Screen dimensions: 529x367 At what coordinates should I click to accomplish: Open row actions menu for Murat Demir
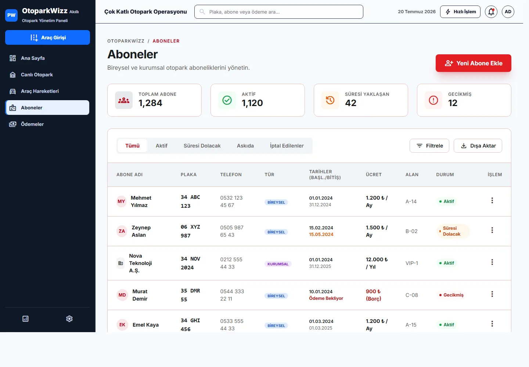click(492, 294)
